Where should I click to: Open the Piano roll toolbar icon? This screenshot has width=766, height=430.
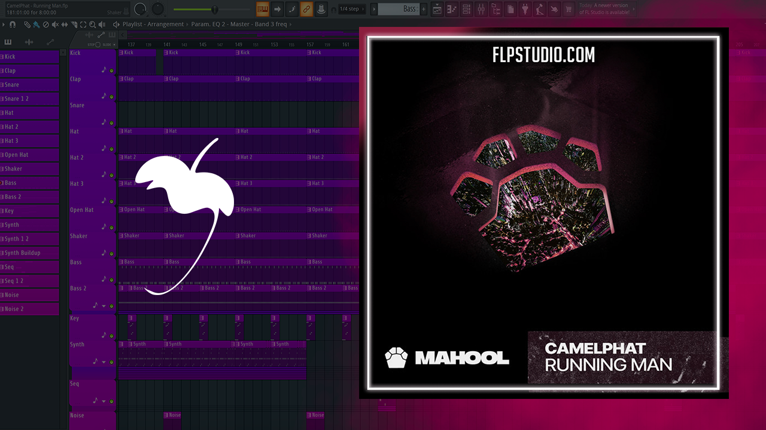pos(452,9)
